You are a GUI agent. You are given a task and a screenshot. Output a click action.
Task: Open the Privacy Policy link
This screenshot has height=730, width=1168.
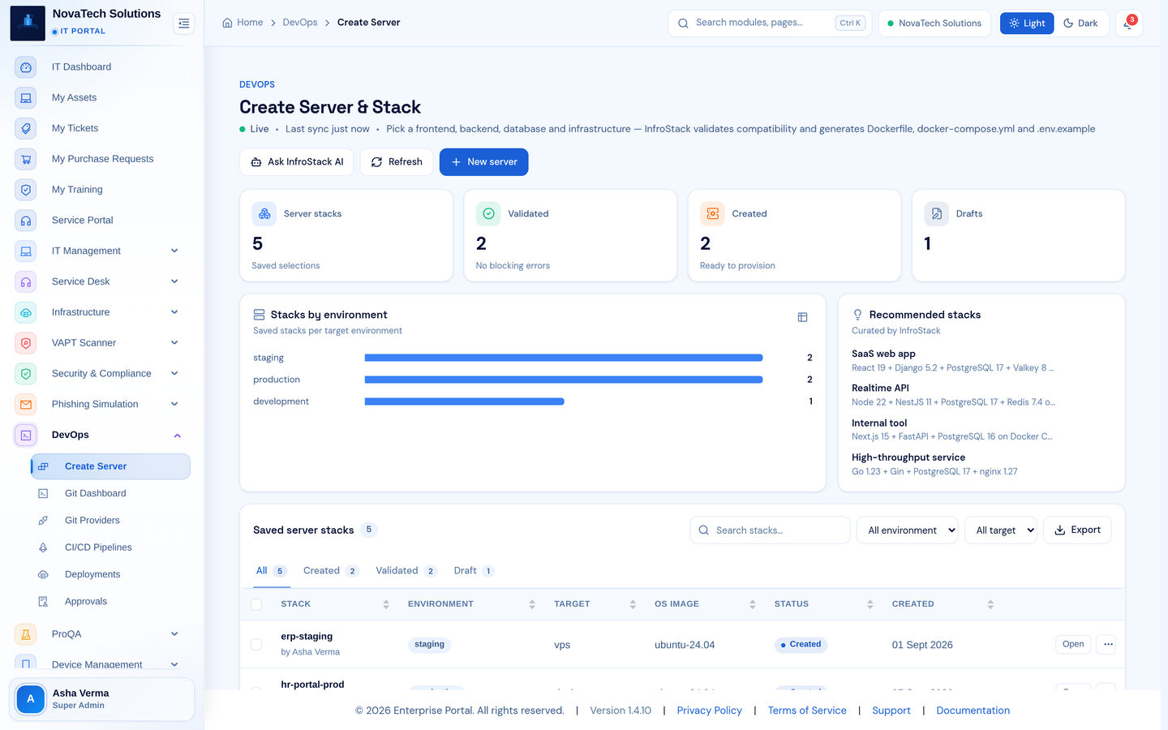point(710,711)
